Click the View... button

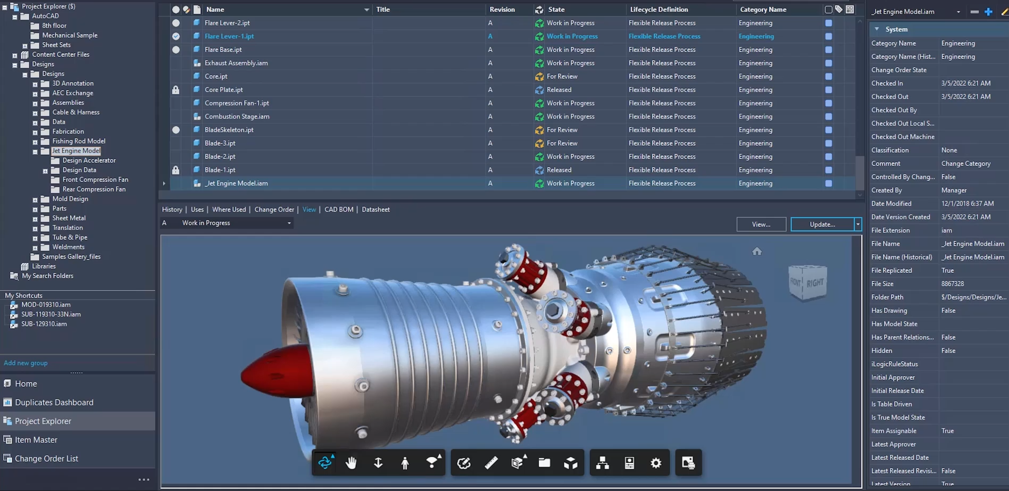pos(761,224)
